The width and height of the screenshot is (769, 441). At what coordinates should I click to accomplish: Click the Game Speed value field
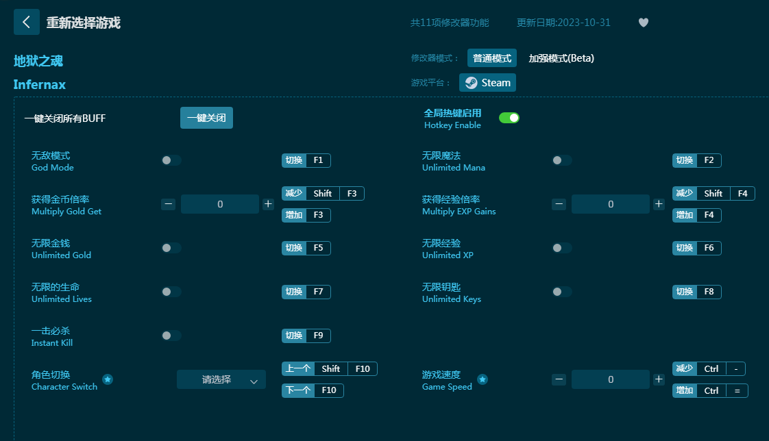tap(610, 379)
